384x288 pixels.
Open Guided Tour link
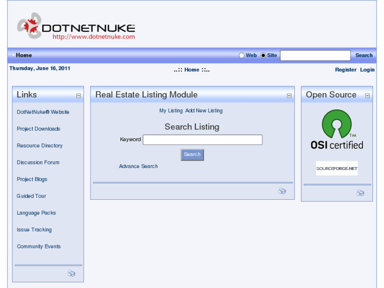tap(31, 196)
